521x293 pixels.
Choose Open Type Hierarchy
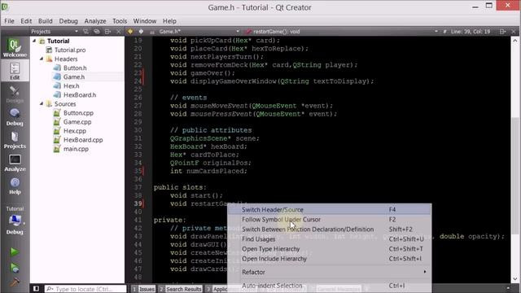tap(329, 249)
